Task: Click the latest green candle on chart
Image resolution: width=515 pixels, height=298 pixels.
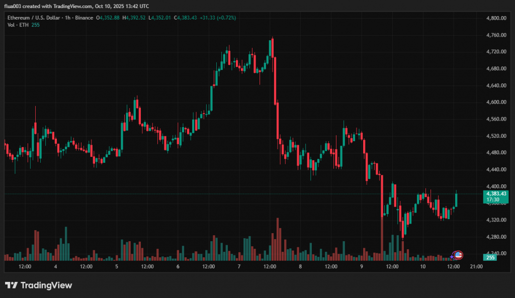Action: click(x=457, y=200)
